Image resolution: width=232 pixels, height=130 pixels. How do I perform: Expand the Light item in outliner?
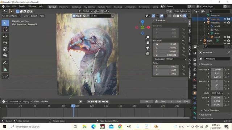coord(201,41)
